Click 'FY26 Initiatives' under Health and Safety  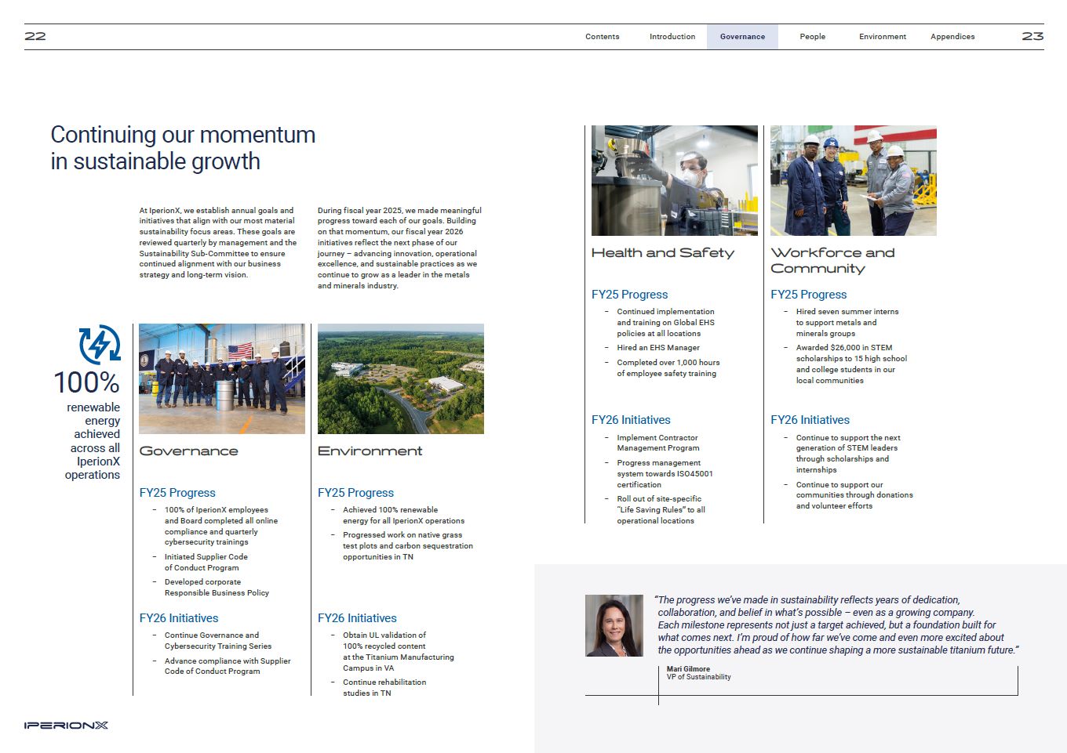point(631,420)
